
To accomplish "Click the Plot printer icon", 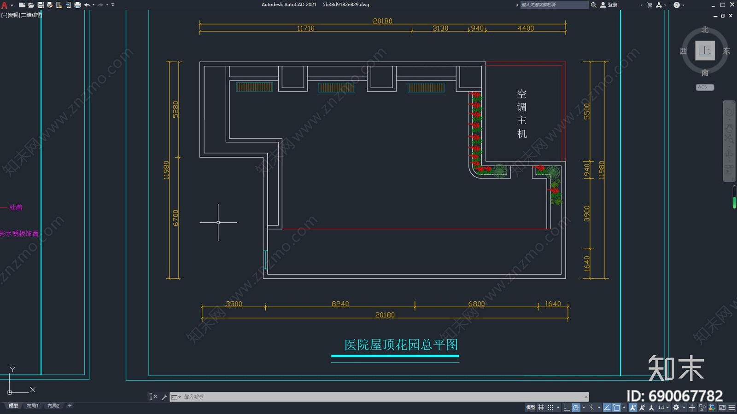I will (77, 5).
